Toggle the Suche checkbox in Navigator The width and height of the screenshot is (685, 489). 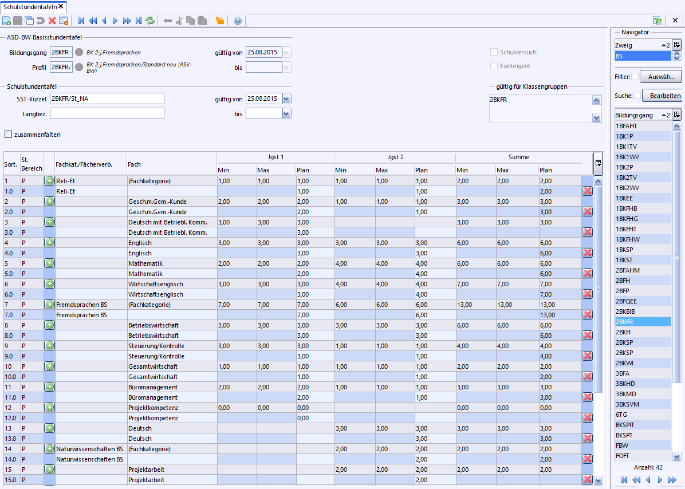[637, 96]
